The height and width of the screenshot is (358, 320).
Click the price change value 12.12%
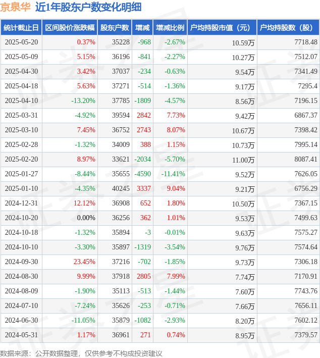click(84, 203)
